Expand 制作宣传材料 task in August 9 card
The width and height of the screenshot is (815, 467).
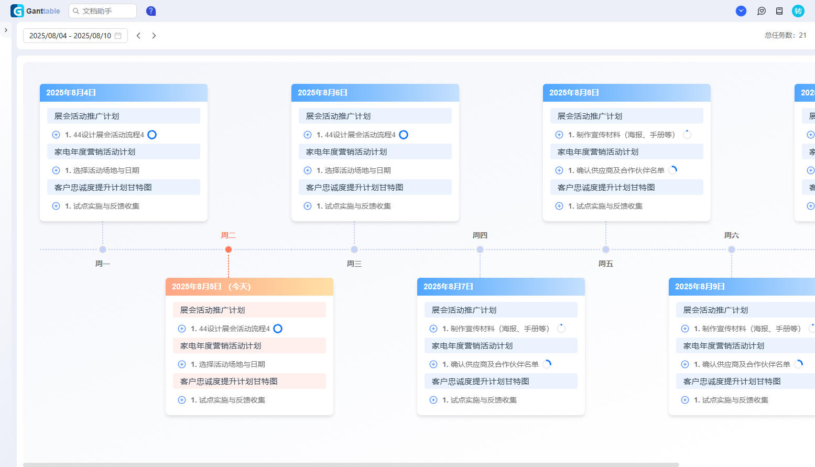685,329
